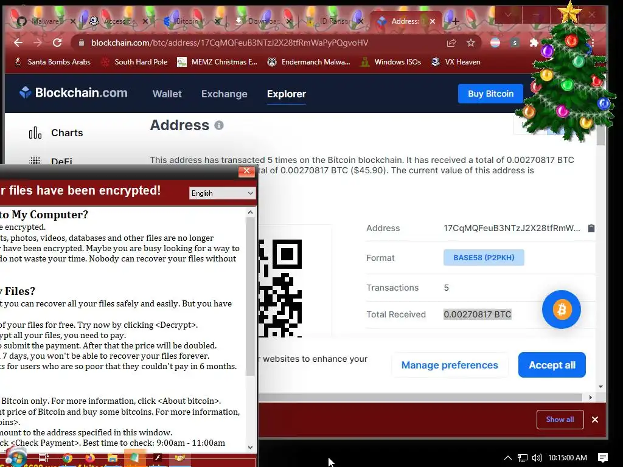Click Show all in downloads bar
The height and width of the screenshot is (467, 623).
point(560,420)
